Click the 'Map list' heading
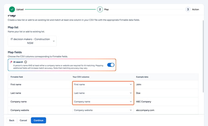Screen dimensions: 208x126 click(x=13, y=27)
